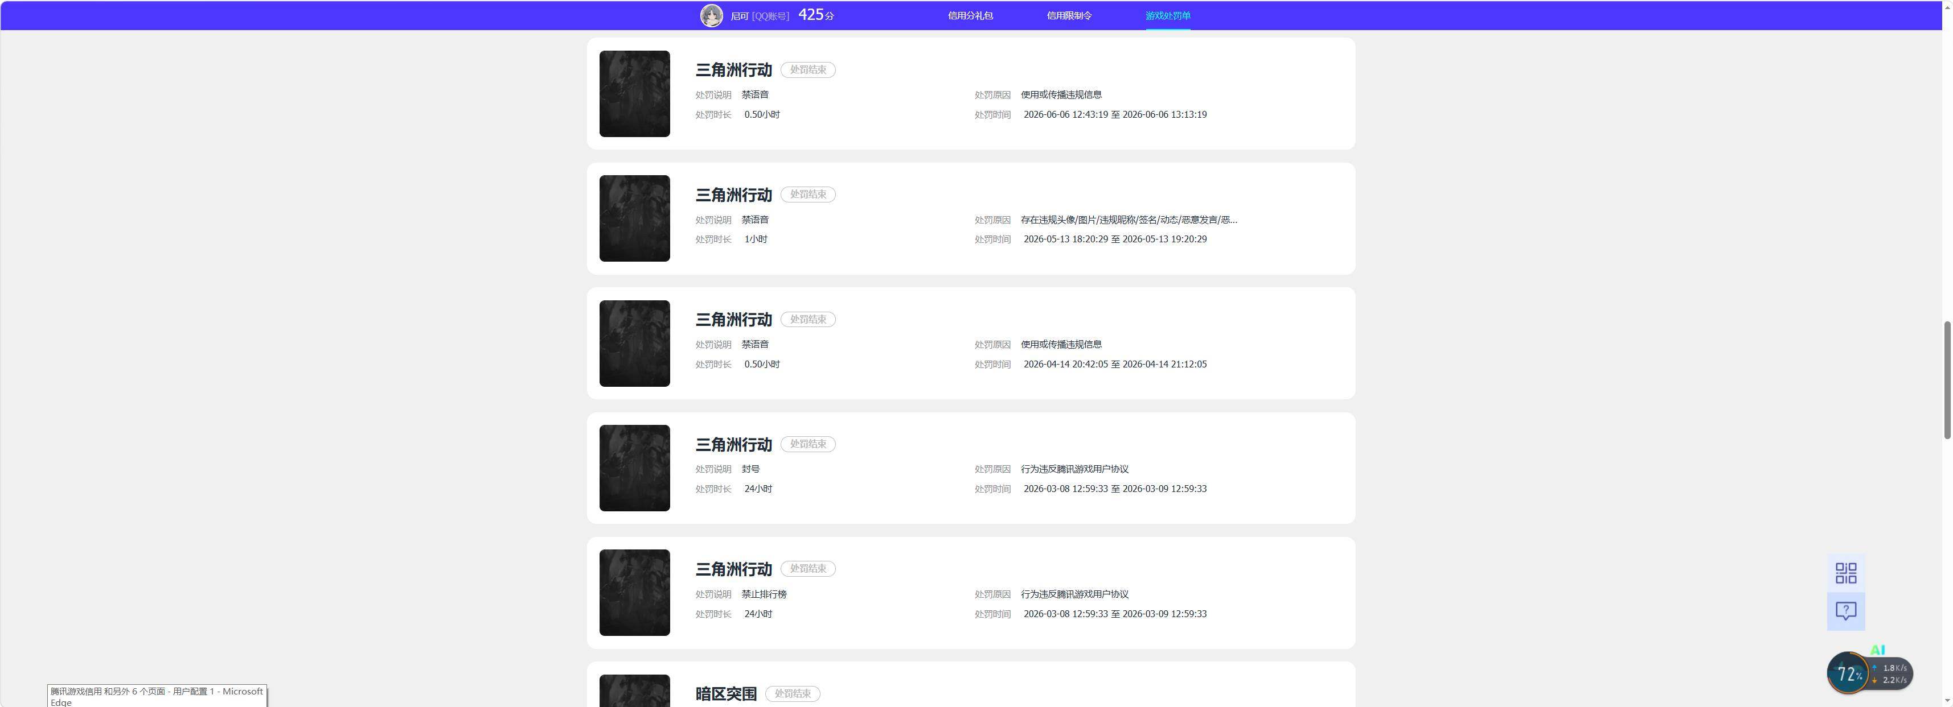Click the time range 2026-06-06 12:43:19 至 13:13:19

pos(1114,114)
